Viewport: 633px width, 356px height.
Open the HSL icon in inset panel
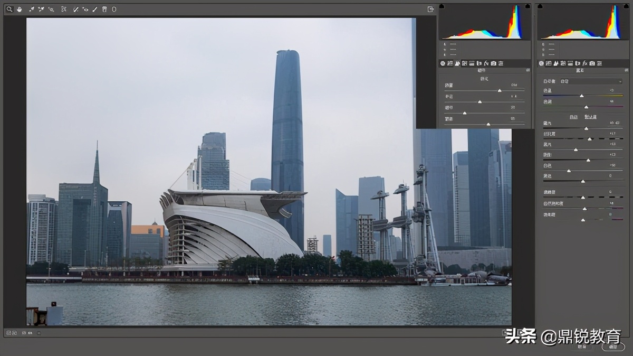coord(465,63)
